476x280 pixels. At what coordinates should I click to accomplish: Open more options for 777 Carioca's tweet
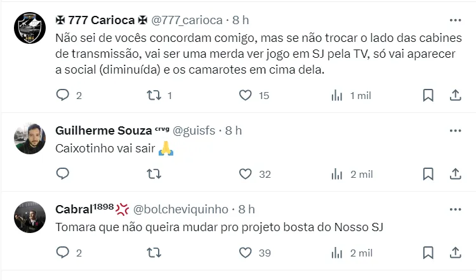coord(455,20)
